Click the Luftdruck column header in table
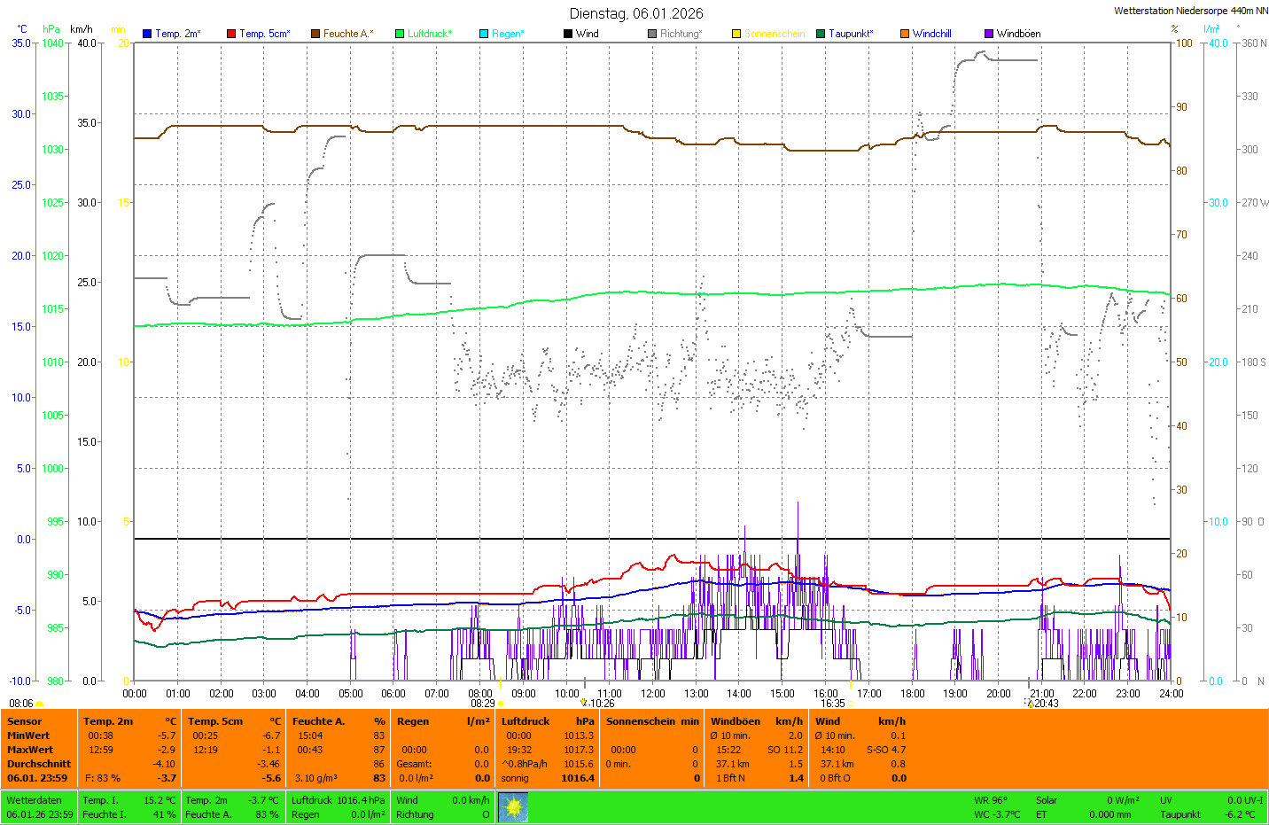Viewport: 1269px width, 825px height. tap(526, 721)
